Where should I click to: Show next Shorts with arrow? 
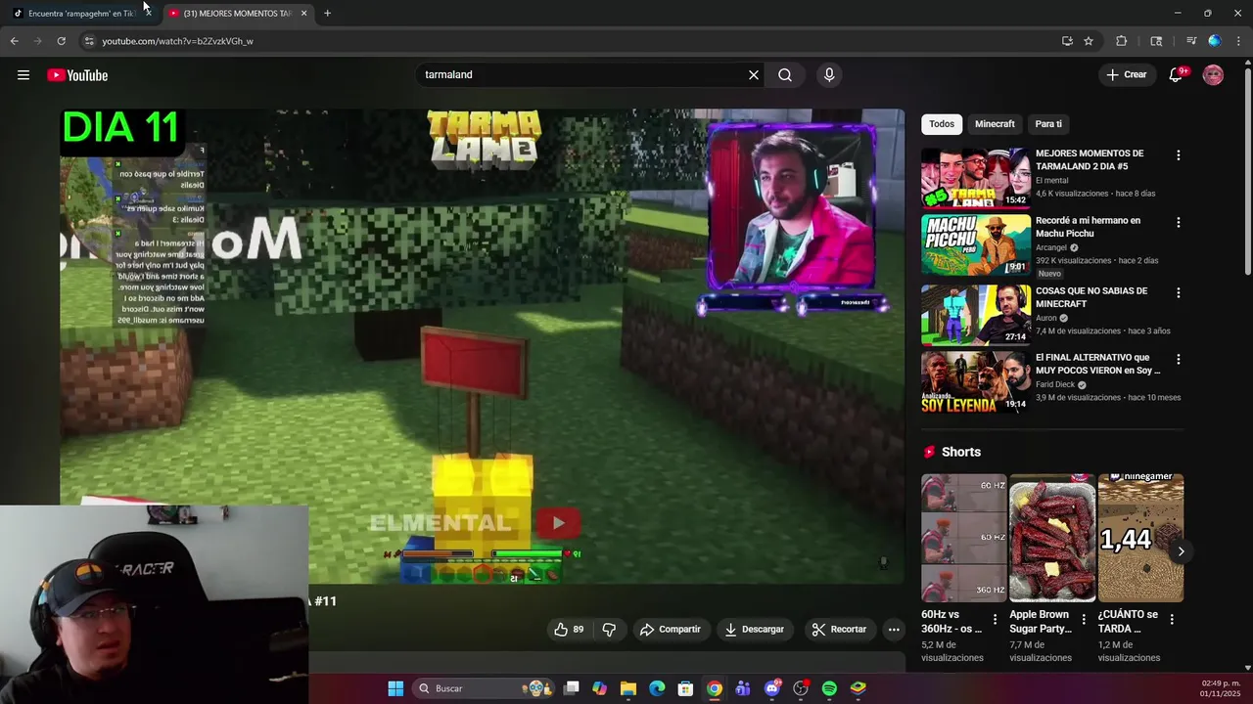[x=1181, y=551]
